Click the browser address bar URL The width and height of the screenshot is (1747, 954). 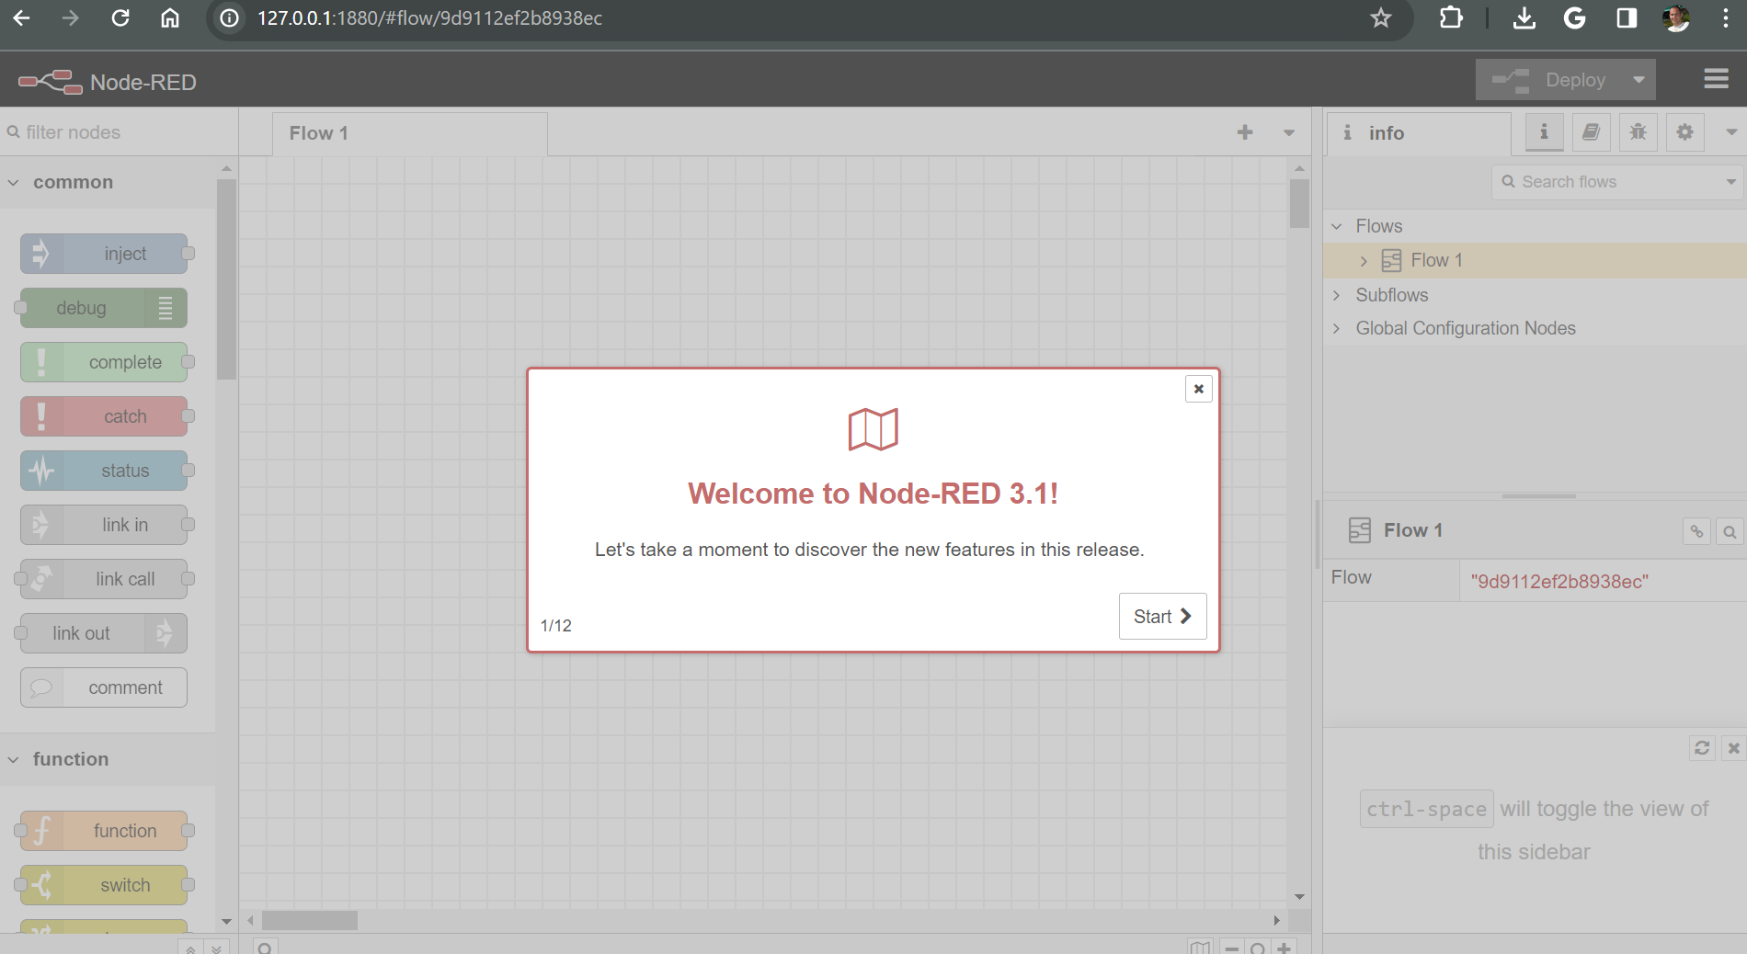pos(429,18)
